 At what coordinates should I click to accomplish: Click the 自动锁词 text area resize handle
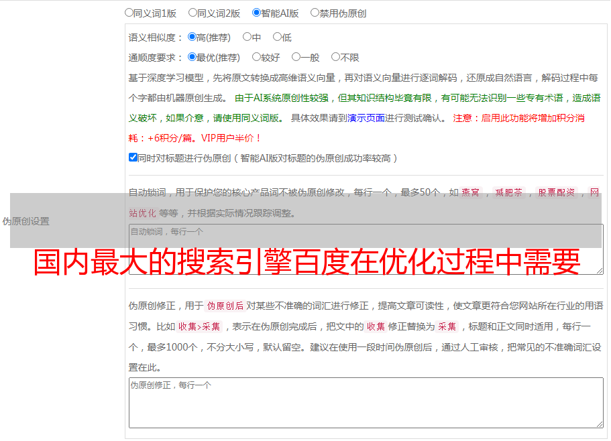click(x=600, y=271)
